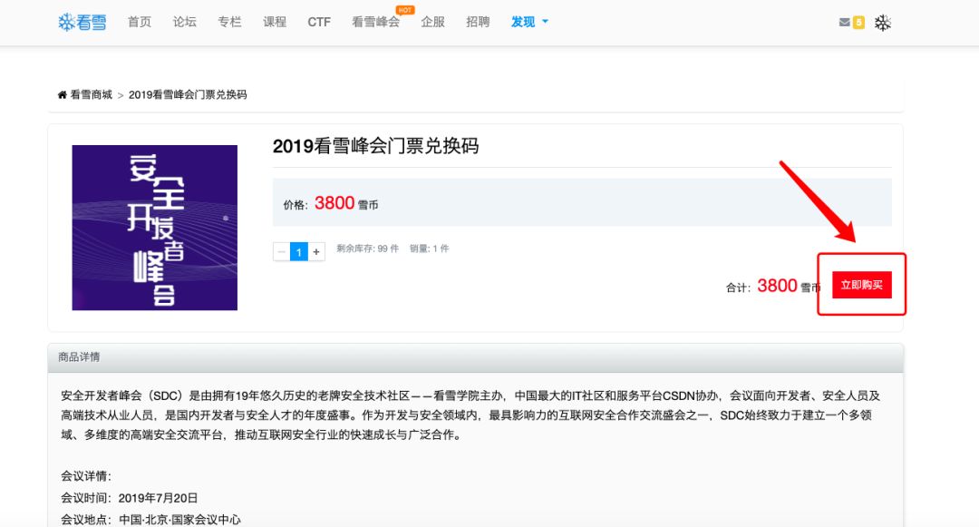
Task: Click 2019看雪峰会门票兑换码 in breadcrumb
Action: click(188, 95)
